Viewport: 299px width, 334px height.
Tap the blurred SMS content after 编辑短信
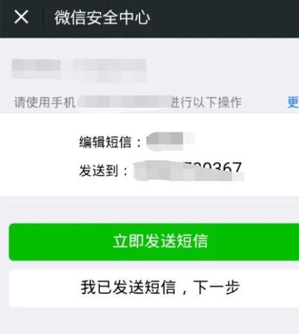coord(170,141)
